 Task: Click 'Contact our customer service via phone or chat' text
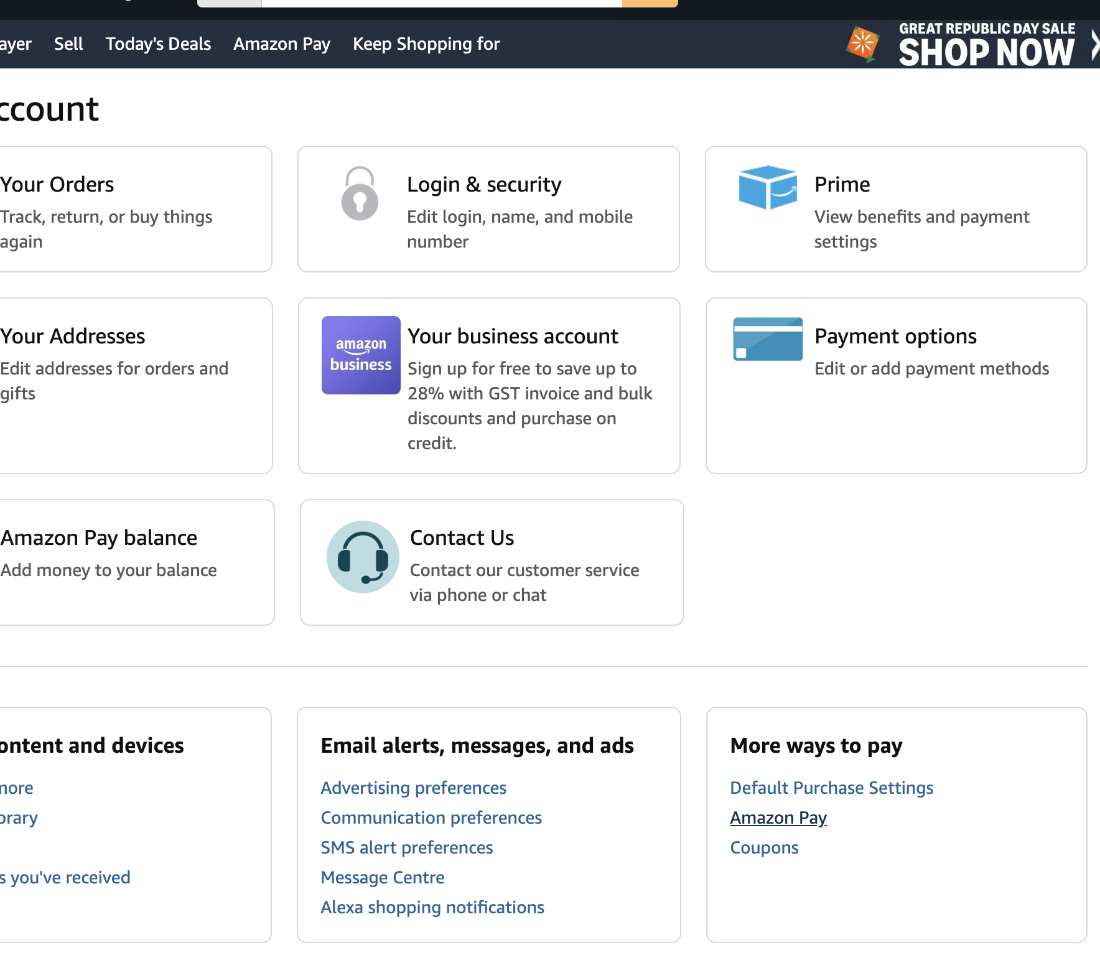coord(524,582)
